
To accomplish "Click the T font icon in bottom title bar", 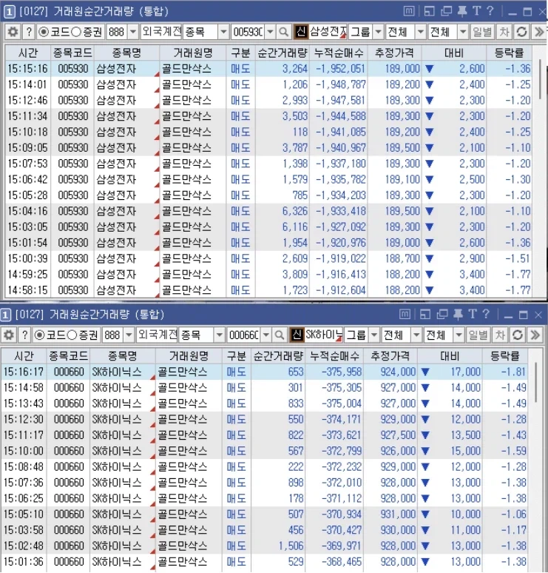I will [473, 314].
